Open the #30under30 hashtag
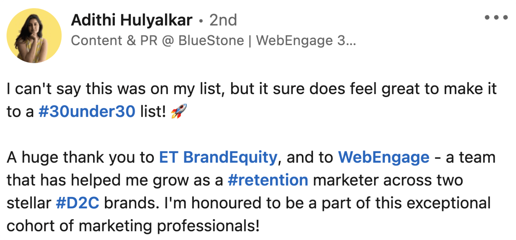Image resolution: width=516 pixels, height=240 pixels. (86, 113)
